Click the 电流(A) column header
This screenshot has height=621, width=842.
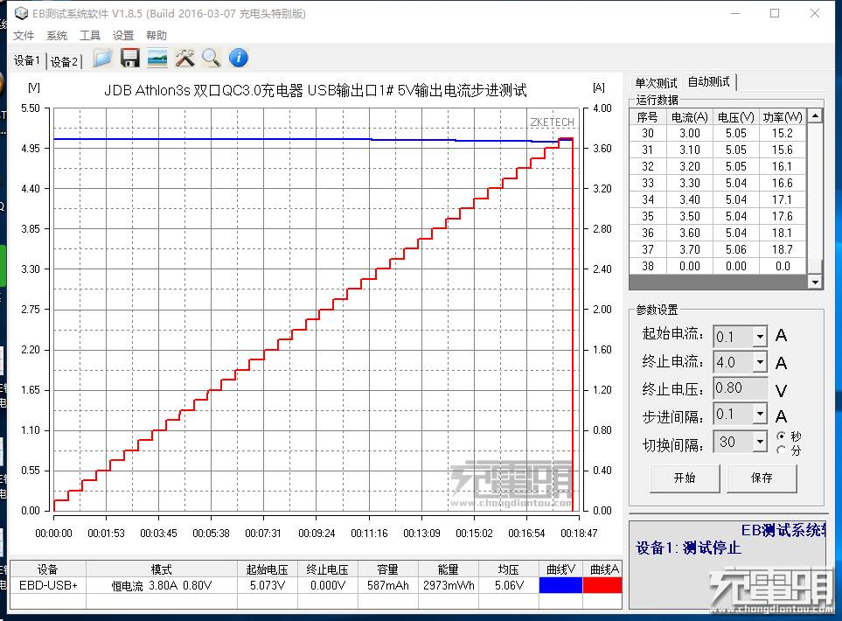click(690, 117)
